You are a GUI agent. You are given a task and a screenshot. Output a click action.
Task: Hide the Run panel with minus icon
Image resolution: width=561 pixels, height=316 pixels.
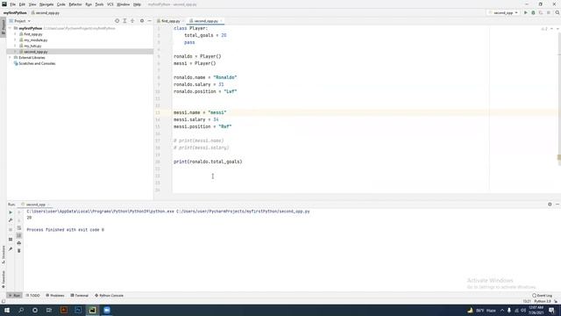(x=557, y=205)
